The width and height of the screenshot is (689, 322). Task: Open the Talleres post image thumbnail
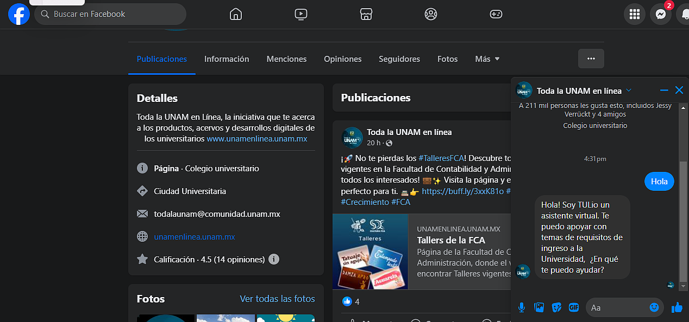370,252
